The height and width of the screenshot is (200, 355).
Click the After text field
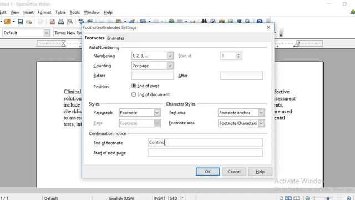click(x=242, y=76)
